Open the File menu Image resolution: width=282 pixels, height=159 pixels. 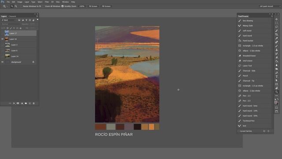8,2
